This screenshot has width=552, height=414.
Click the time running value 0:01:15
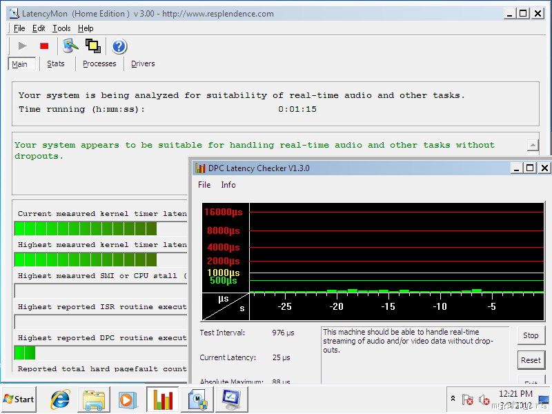point(297,109)
